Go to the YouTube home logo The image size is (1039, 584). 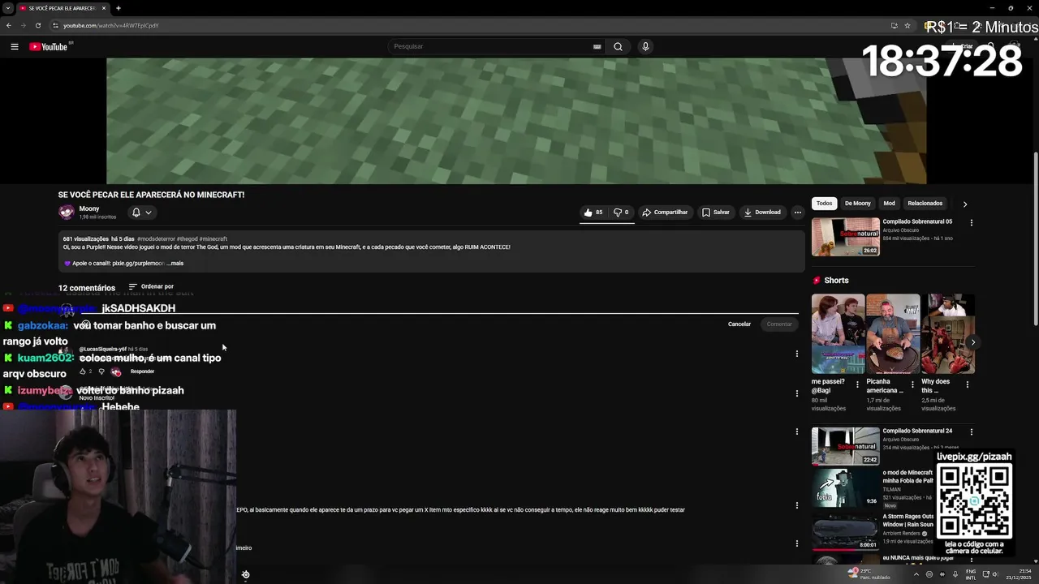tap(50, 46)
